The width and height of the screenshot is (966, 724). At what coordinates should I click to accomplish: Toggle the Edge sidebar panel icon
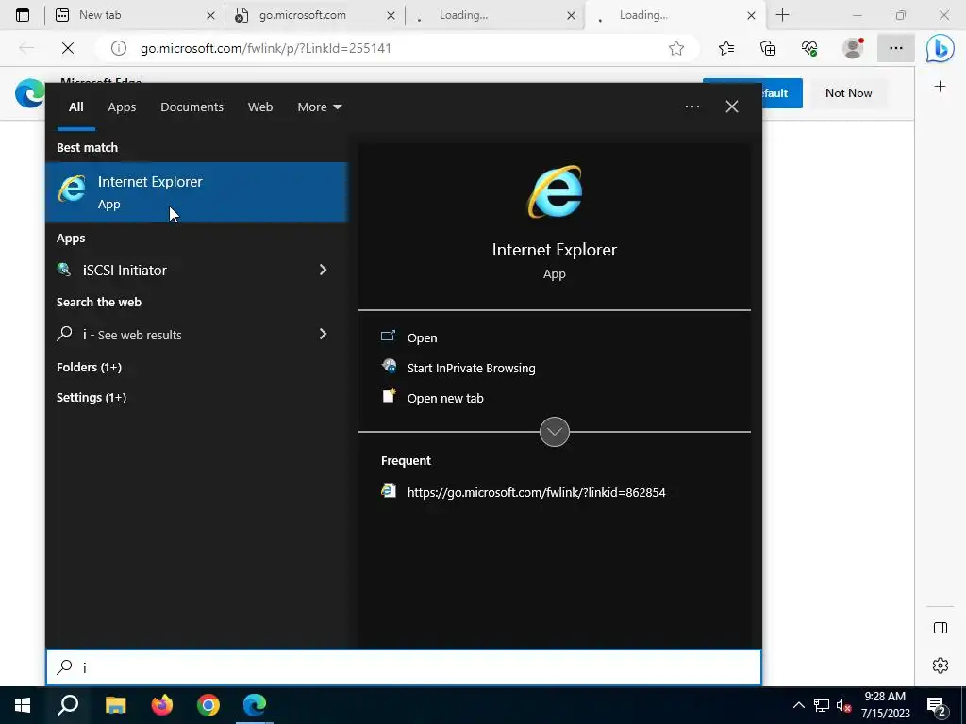coord(941,628)
